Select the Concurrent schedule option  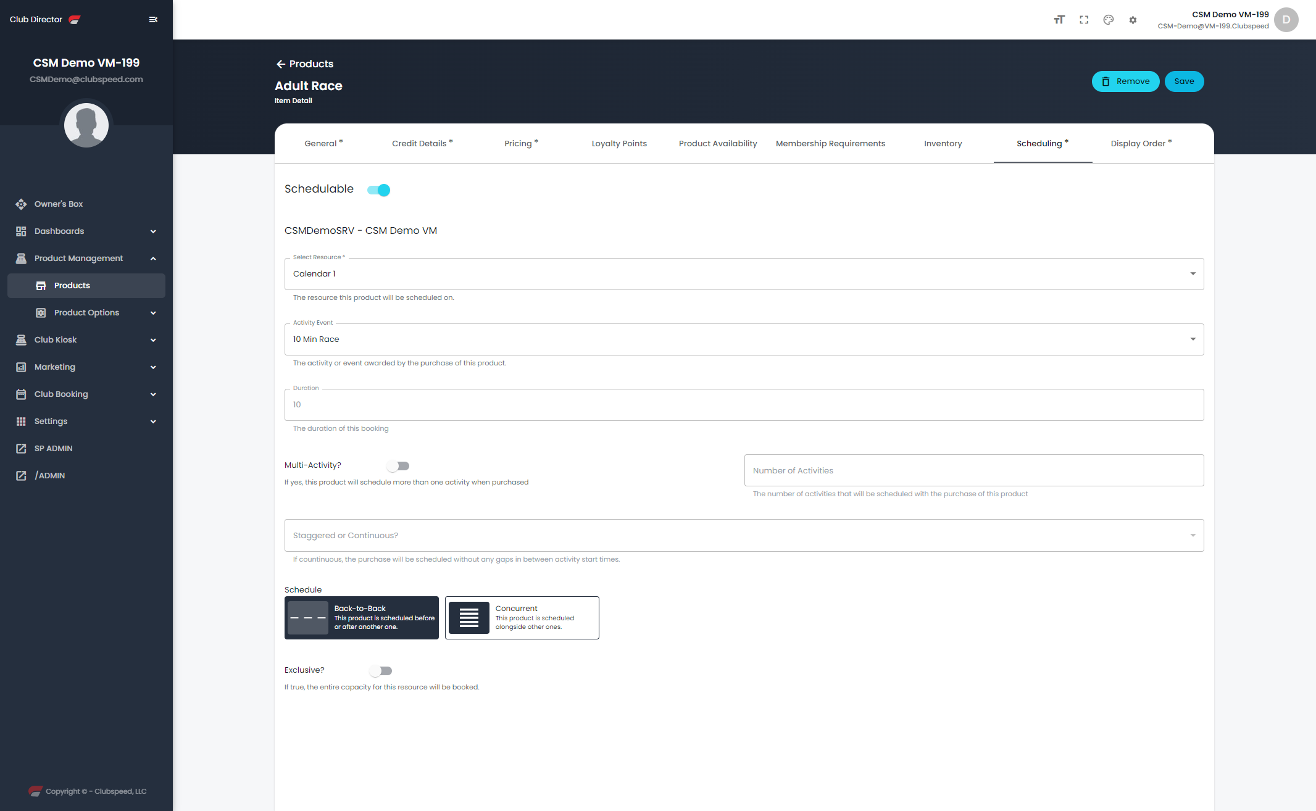pos(522,618)
